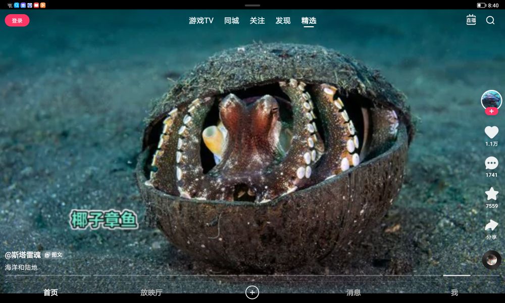The width and height of the screenshot is (505, 303).
Task: Check the Wi-Fi status bar icon
Action: click(10, 5)
